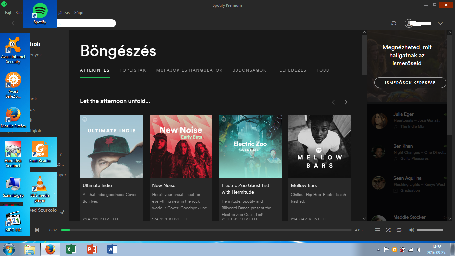Launch Excel from the taskbar
The height and width of the screenshot is (256, 455).
pyautogui.click(x=71, y=249)
